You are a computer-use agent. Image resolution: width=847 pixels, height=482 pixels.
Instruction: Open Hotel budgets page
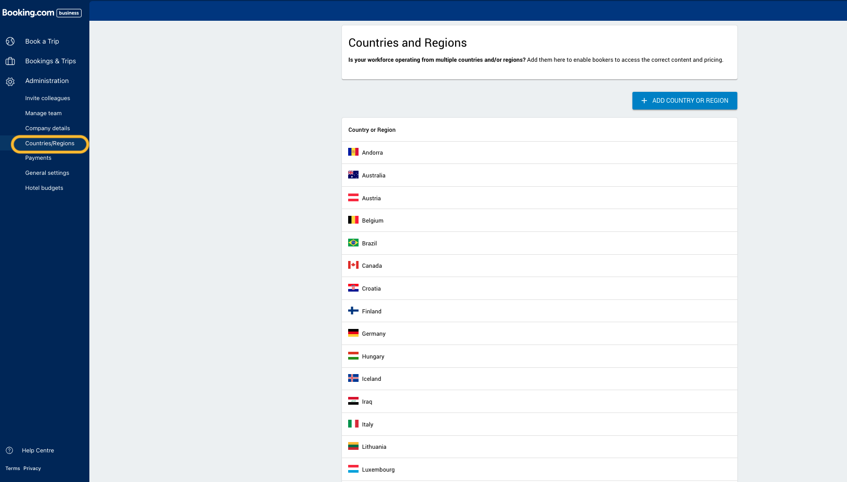[44, 188]
